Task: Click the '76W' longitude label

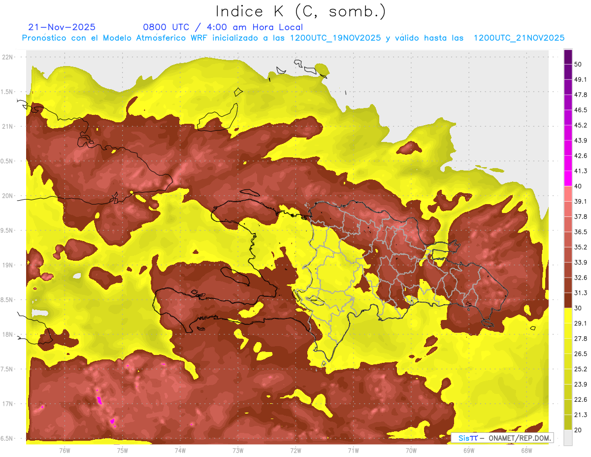Action: click(65, 451)
